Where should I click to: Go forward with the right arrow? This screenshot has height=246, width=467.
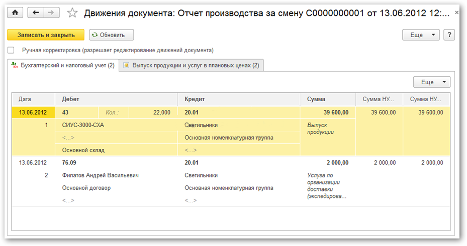point(51,13)
